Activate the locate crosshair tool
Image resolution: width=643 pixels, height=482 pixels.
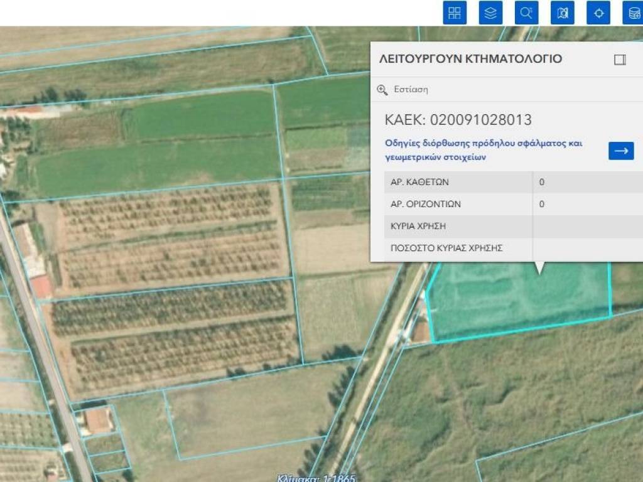point(598,13)
